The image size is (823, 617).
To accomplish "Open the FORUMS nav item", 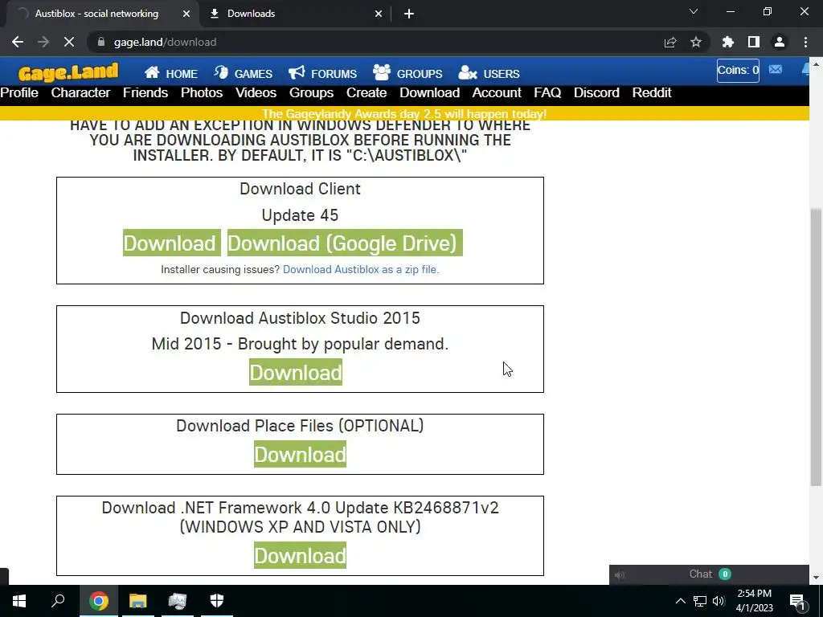I will click(x=323, y=73).
